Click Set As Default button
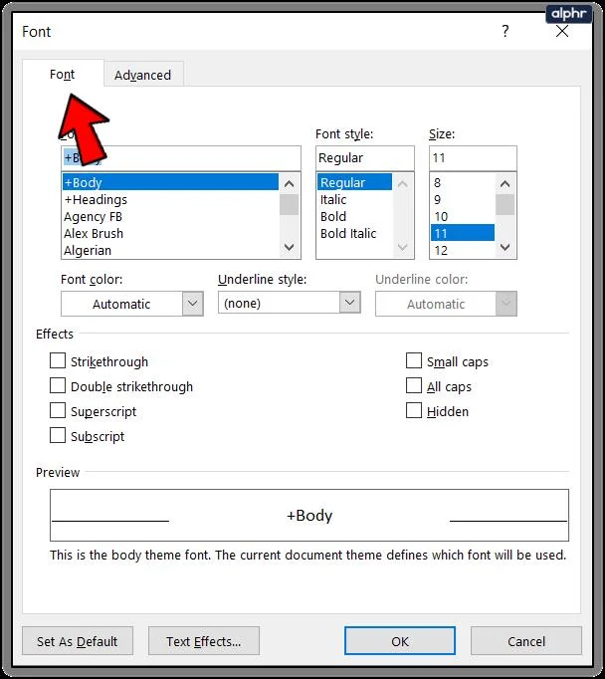605x679 pixels. point(78,641)
